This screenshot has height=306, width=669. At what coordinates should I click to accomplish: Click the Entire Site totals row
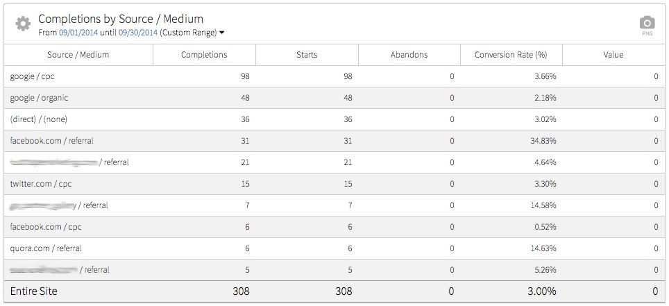33,291
